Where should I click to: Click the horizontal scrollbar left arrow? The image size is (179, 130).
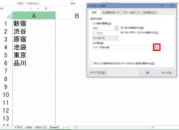pyautogui.click(x=152, y=127)
